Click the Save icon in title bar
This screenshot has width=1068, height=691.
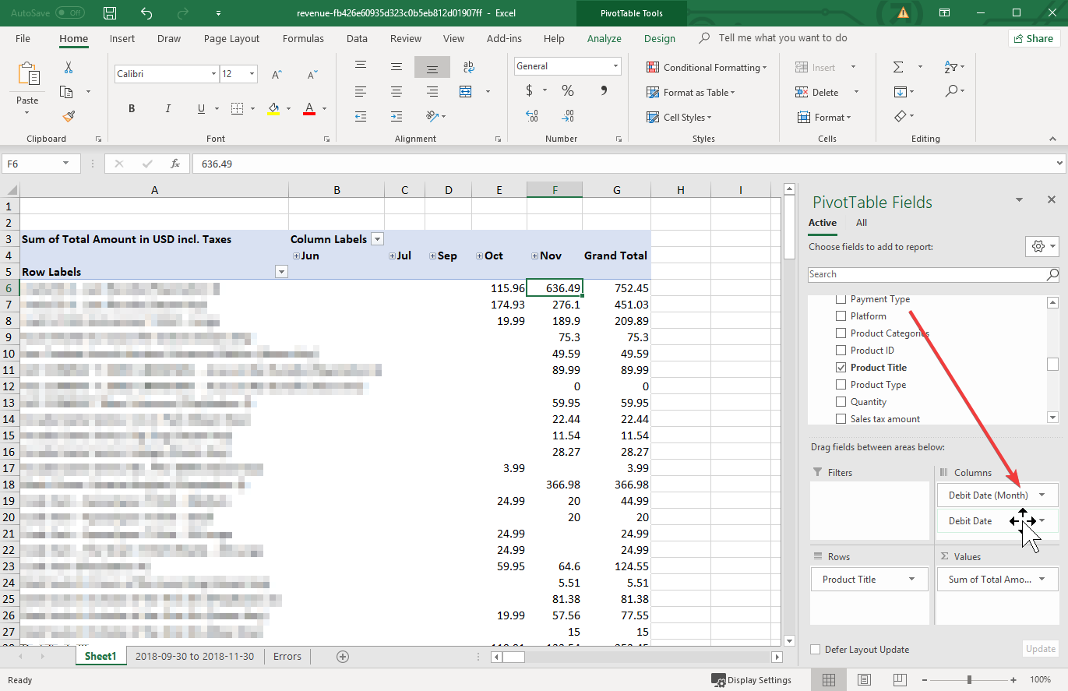[110, 13]
